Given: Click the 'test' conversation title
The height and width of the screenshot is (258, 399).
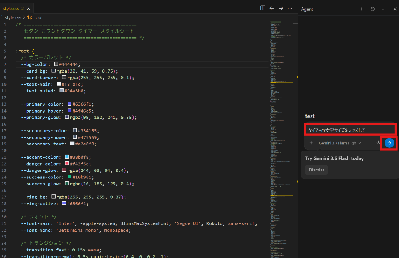Looking at the screenshot, I should tap(310, 116).
